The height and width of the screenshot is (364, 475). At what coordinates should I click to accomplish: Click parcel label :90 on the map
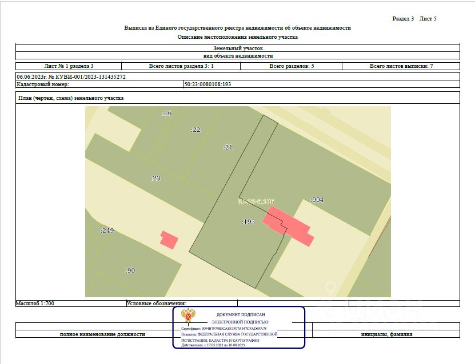coord(130,270)
